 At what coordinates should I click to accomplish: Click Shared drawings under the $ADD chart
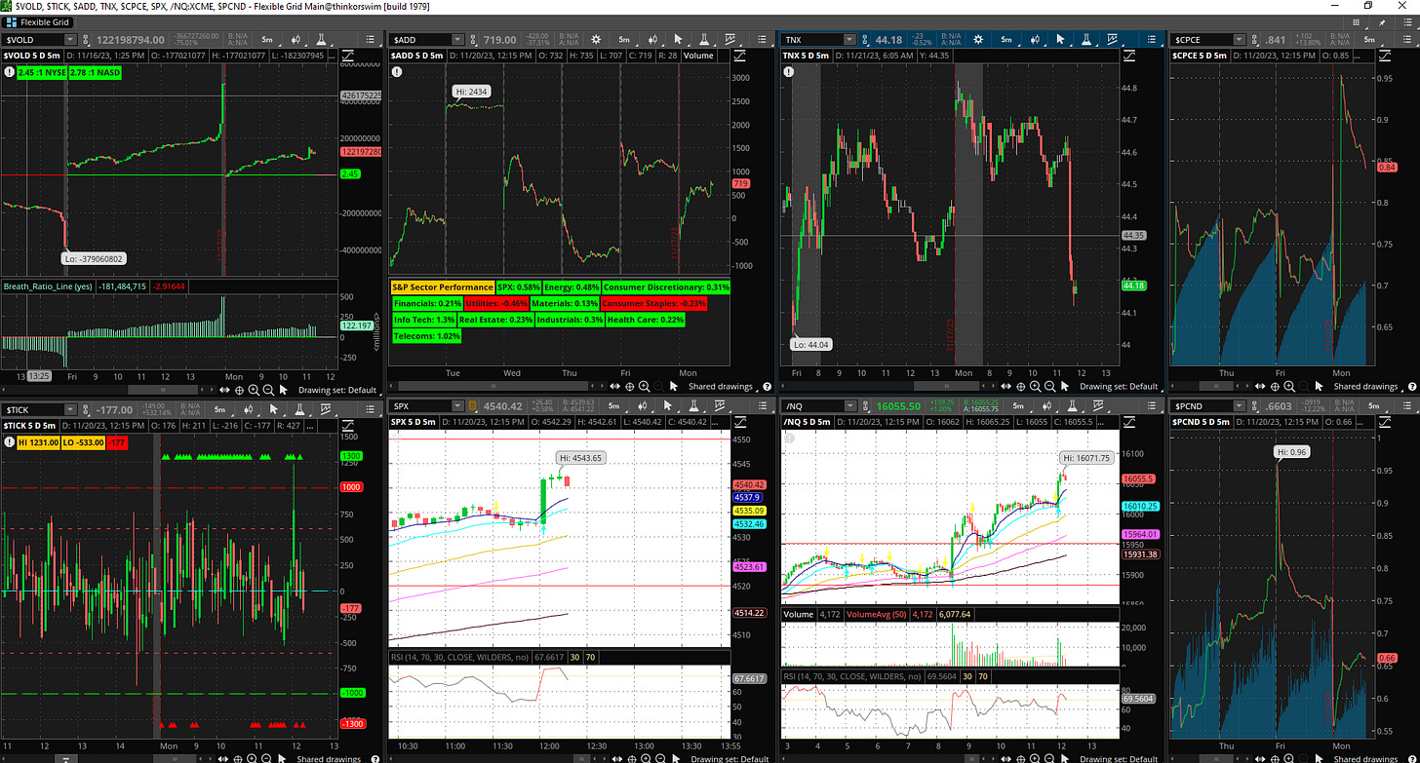pyautogui.click(x=721, y=386)
